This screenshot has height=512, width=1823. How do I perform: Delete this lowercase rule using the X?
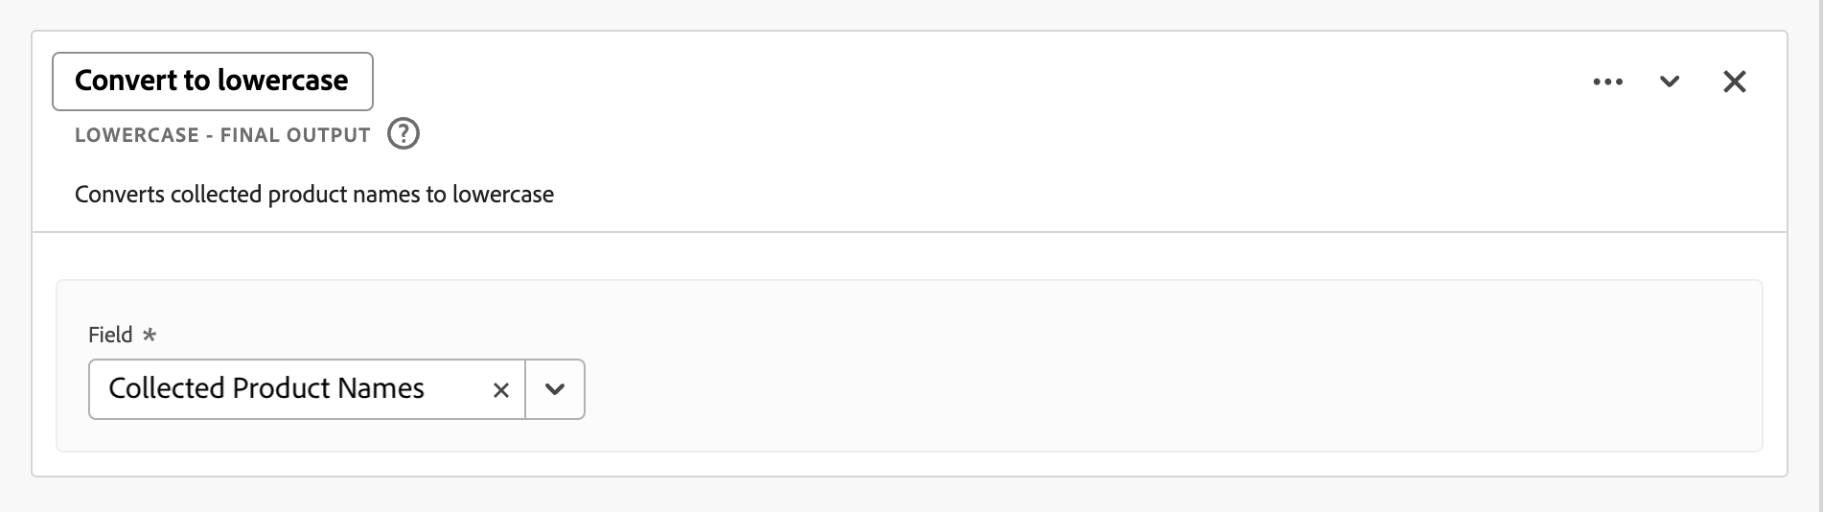click(x=1734, y=81)
